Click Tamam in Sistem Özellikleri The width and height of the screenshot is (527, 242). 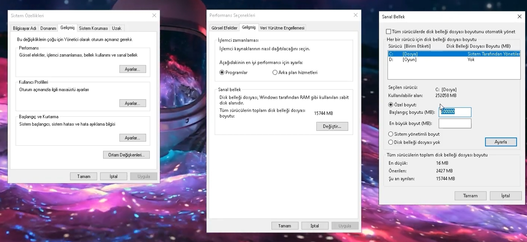click(84, 176)
